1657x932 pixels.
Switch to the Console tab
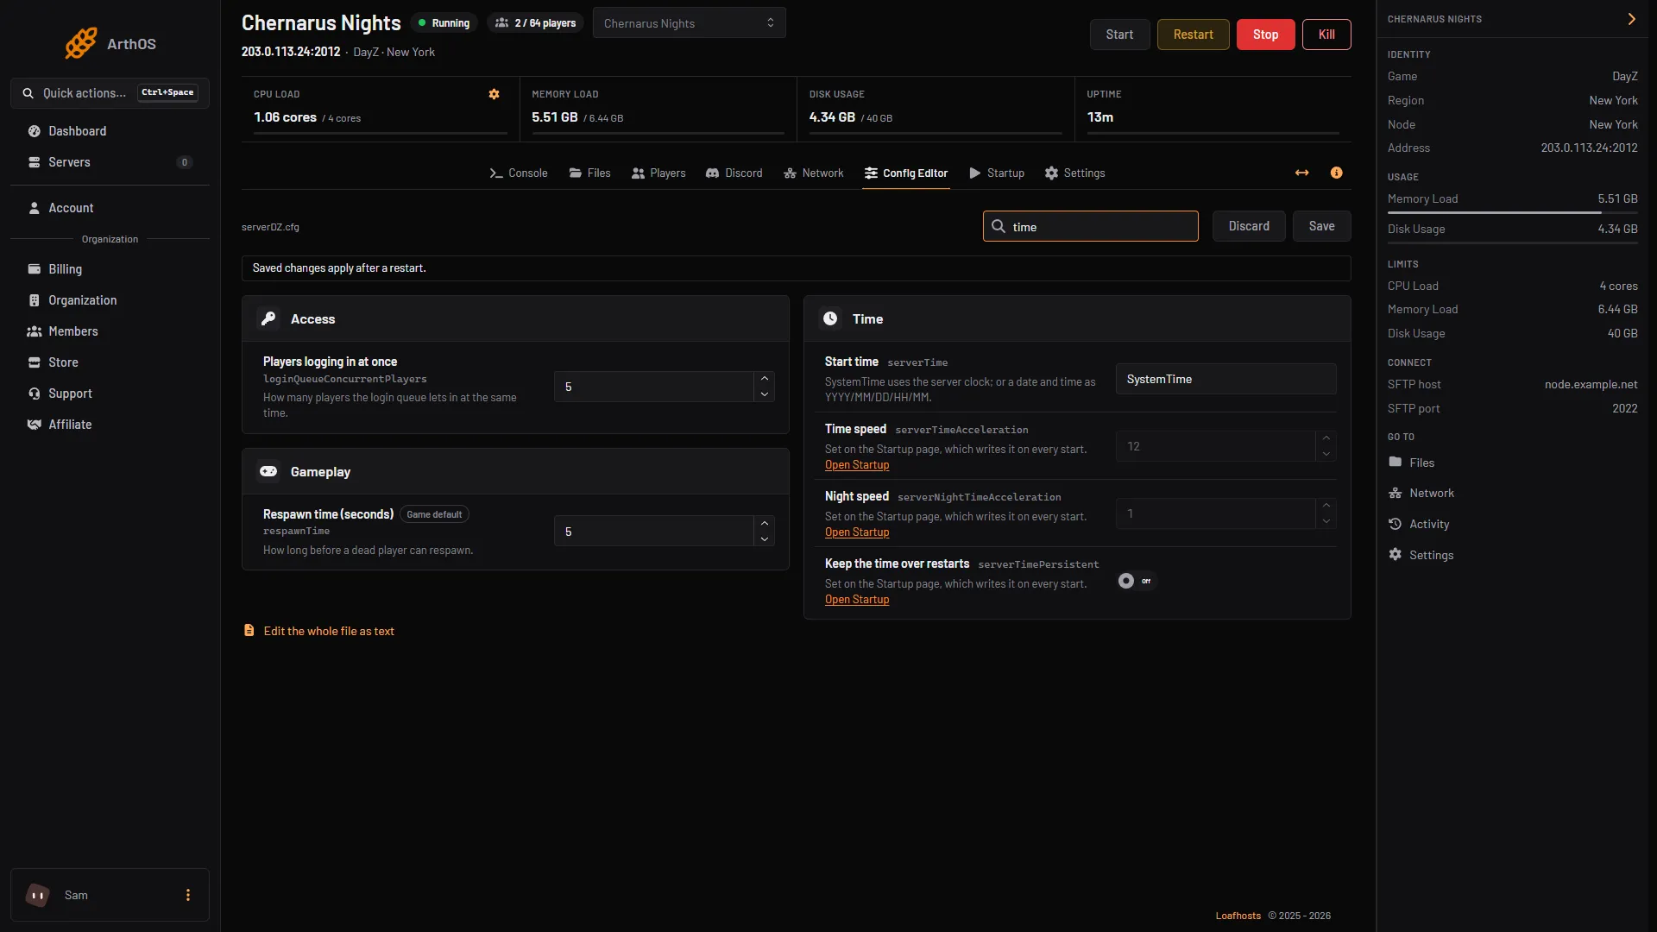519,173
